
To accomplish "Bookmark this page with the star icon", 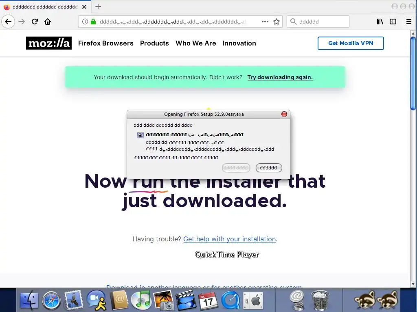I will click(277, 22).
